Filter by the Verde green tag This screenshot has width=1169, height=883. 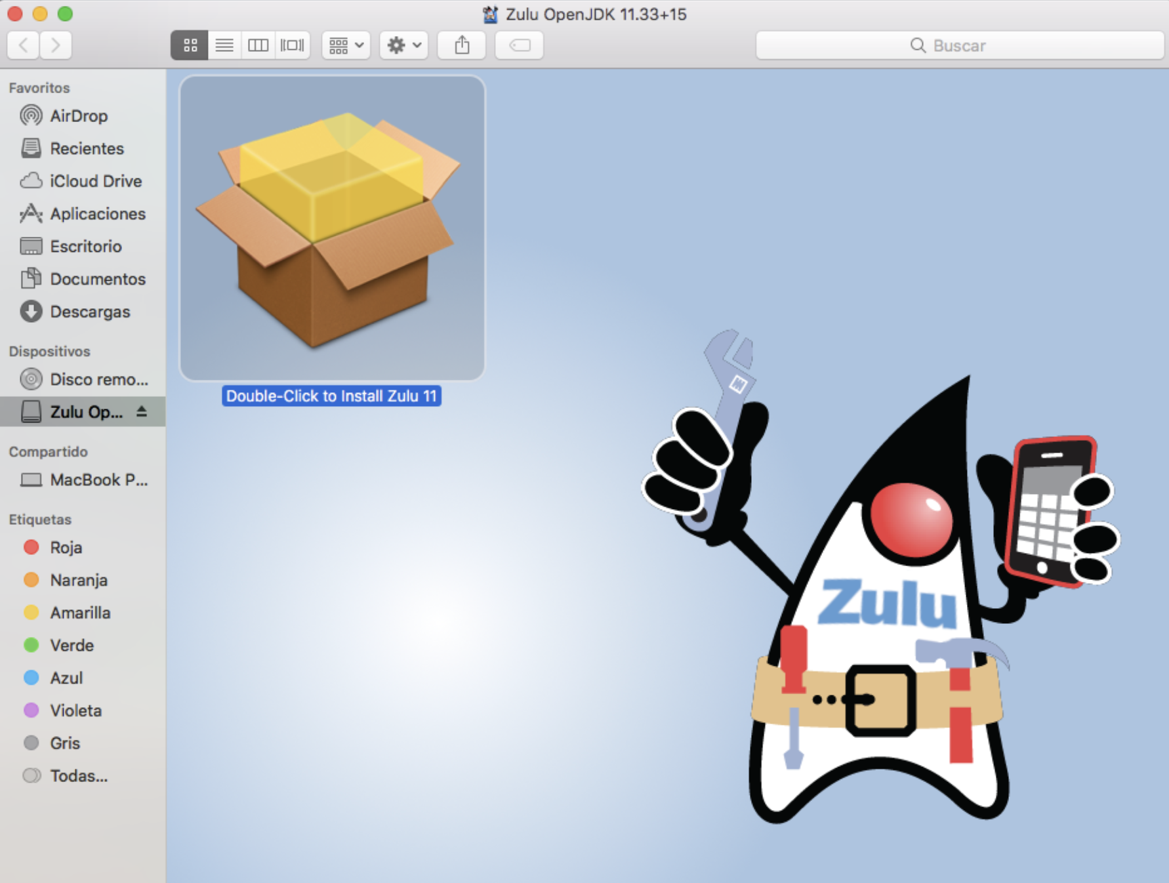point(83,646)
